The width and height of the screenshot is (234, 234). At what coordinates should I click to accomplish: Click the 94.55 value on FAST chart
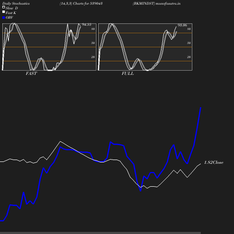tap(87, 24)
